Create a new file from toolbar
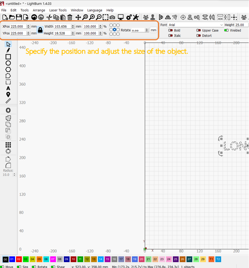Viewport: 249px width, 268px height. [5, 17]
